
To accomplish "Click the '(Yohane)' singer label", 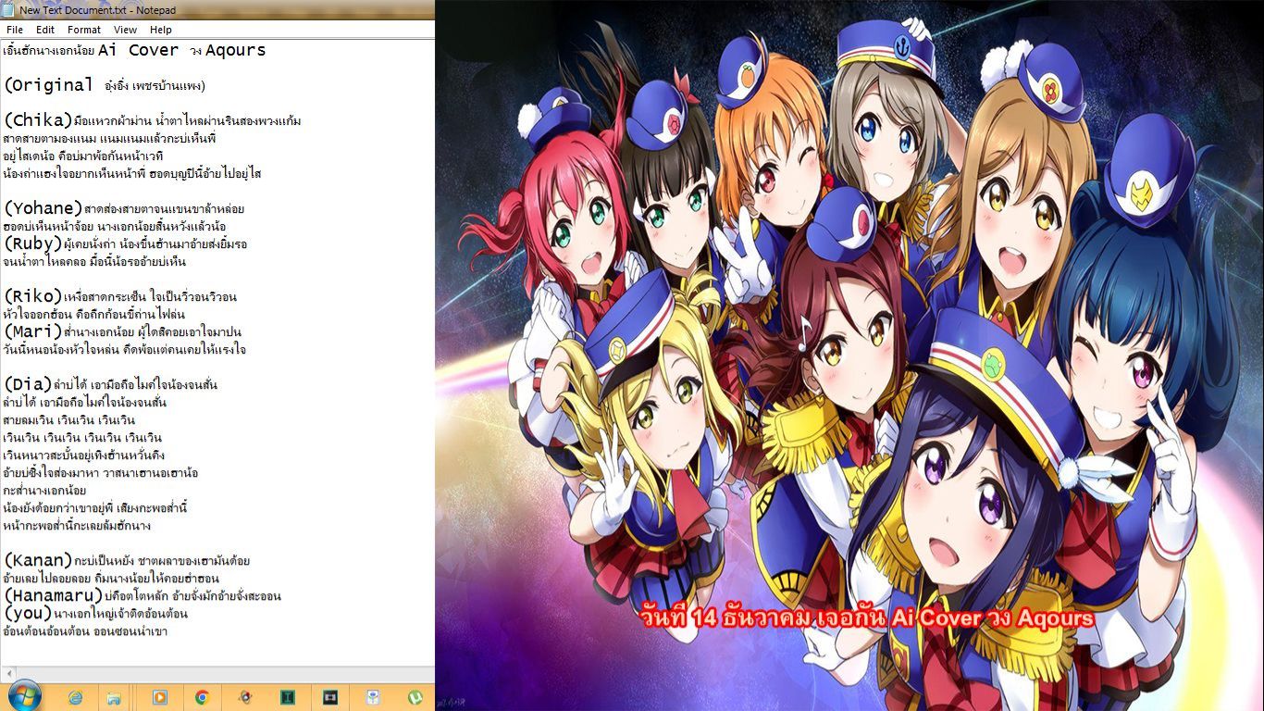I will tap(43, 208).
